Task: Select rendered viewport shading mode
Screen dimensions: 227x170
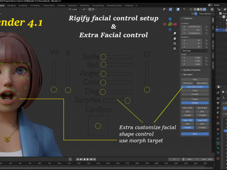Action: coord(205,9)
